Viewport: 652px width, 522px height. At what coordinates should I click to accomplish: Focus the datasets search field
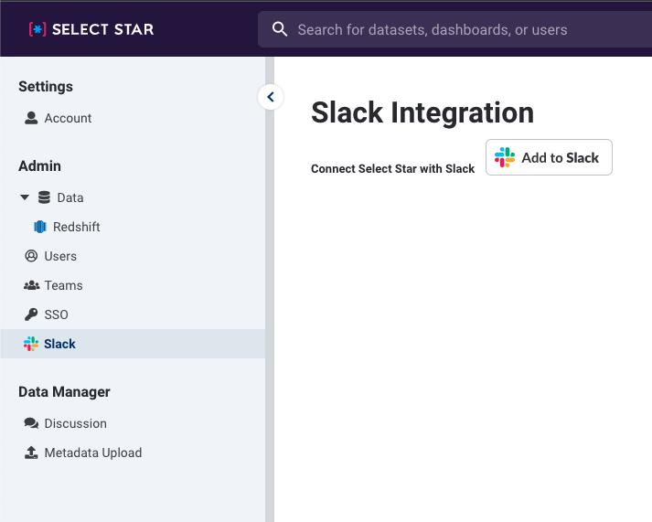454,29
